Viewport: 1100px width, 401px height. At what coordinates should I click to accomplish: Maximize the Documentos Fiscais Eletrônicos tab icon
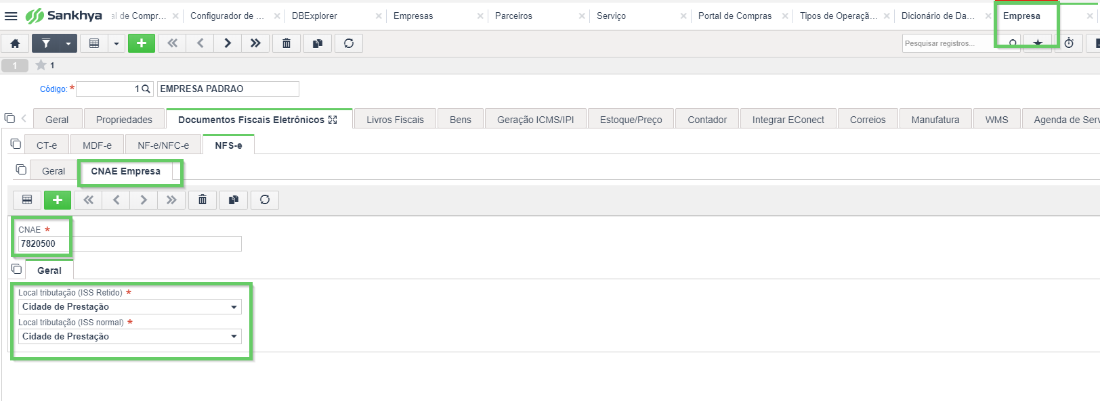click(x=333, y=120)
